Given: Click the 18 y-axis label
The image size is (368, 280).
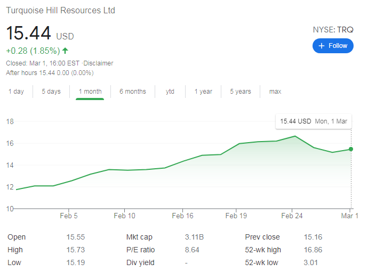Looking at the screenshot, I should (x=10, y=121).
